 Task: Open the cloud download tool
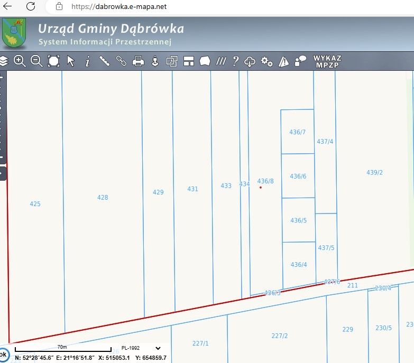[250, 61]
